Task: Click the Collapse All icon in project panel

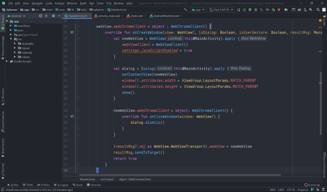Action: 46,16
